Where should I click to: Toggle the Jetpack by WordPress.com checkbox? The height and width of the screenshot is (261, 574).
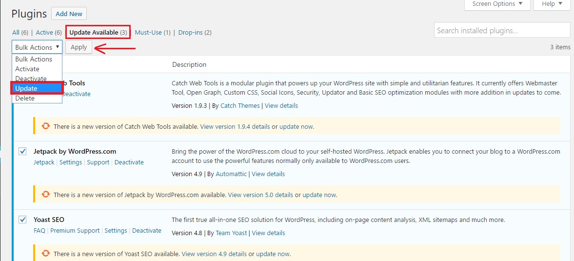click(x=23, y=151)
